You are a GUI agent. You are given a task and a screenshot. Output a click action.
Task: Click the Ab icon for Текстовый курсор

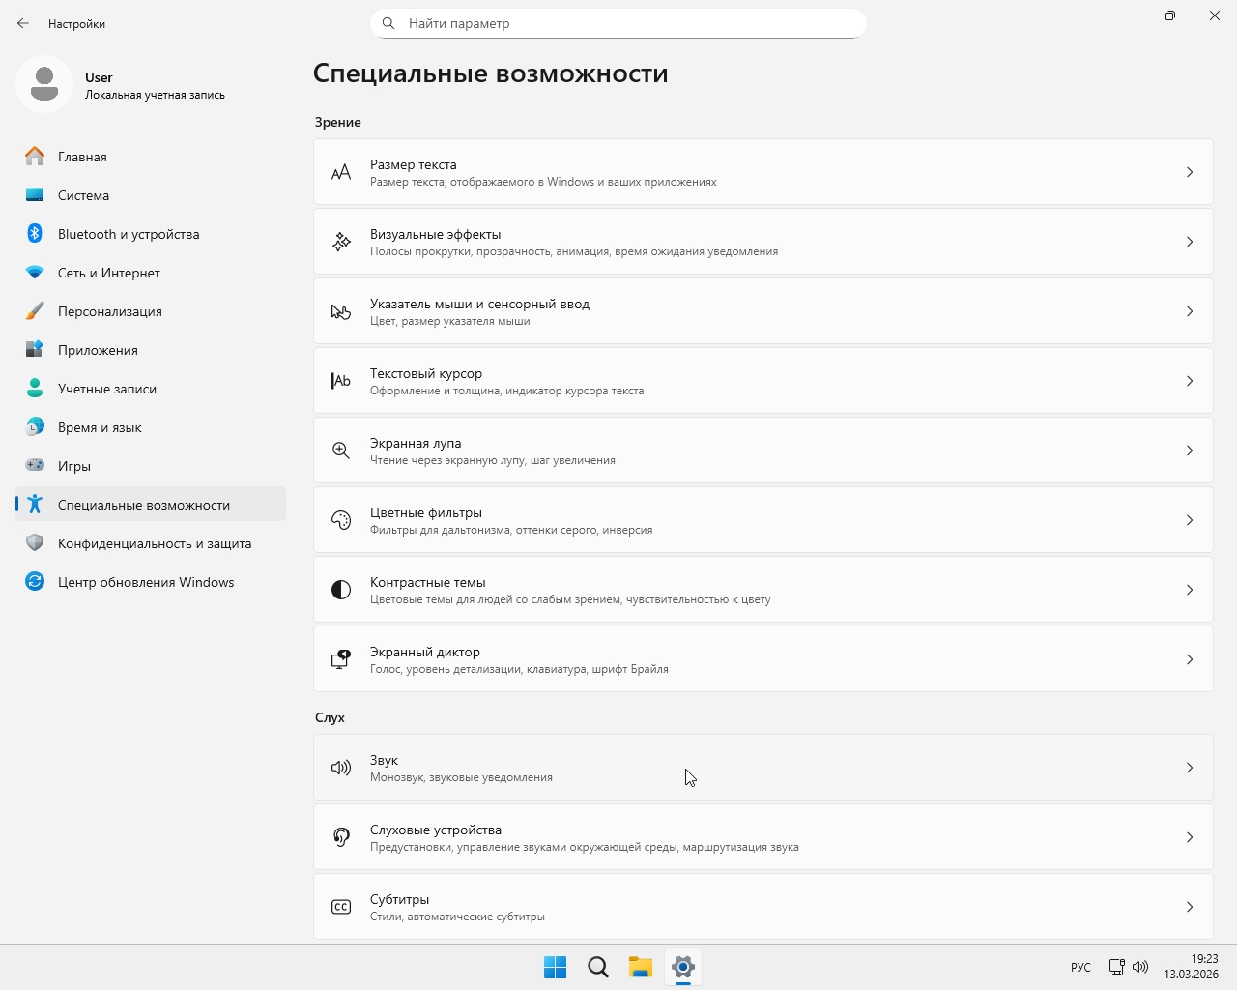pyautogui.click(x=341, y=381)
